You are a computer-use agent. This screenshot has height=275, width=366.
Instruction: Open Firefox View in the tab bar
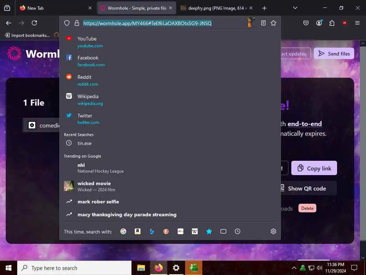click(7, 8)
